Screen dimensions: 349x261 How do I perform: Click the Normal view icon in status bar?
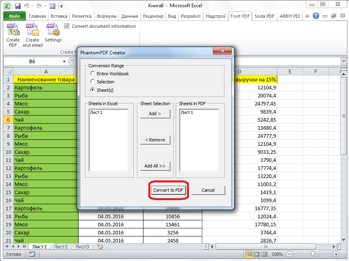click(249, 254)
